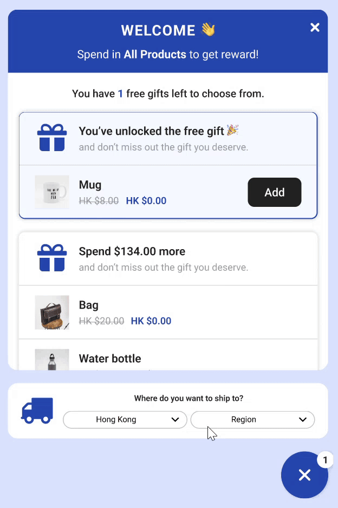Viewport: 338px width, 508px height.
Task: Click the gift icon in unlocked reward card
Action: [x=51, y=138]
